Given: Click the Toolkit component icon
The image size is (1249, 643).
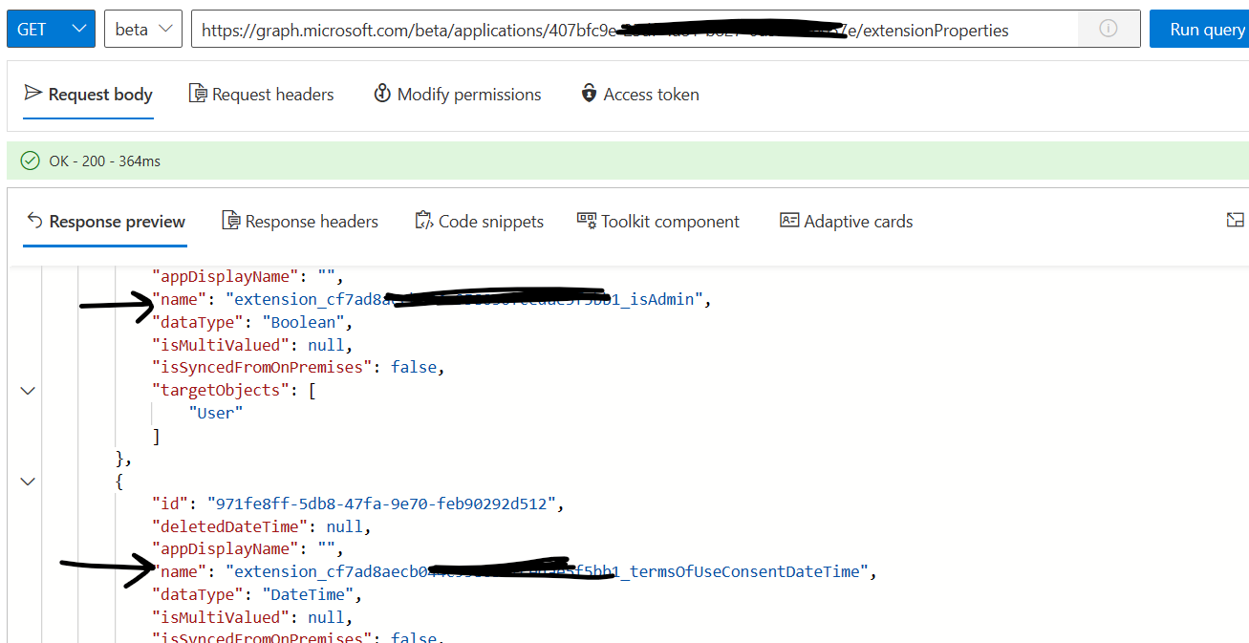Looking at the screenshot, I should 586,220.
